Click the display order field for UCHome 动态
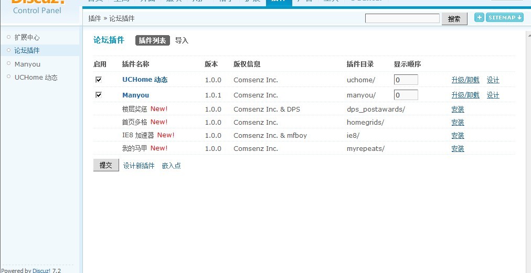The image size is (531, 273). click(x=406, y=80)
